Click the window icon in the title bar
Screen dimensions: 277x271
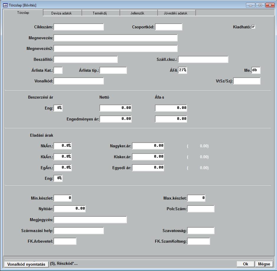(6, 5)
